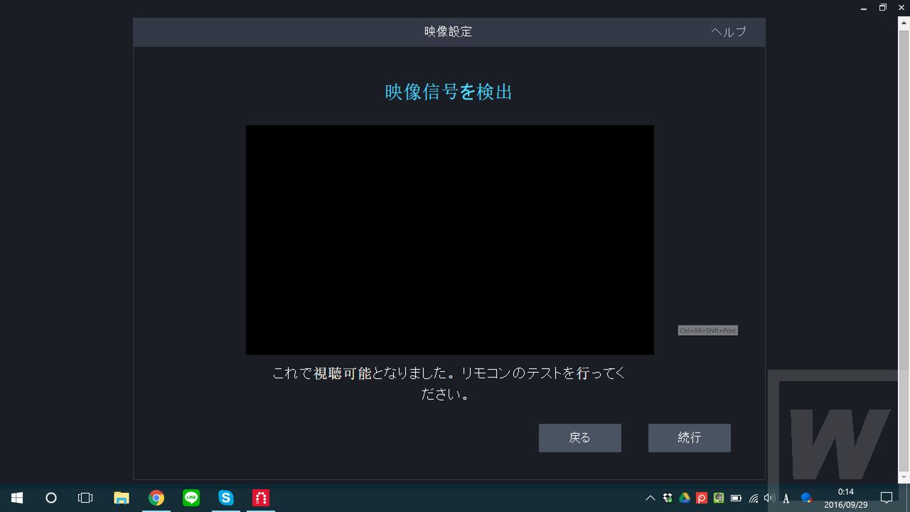This screenshot has height=512, width=910.
Task: Open the Dropbox tray icon
Action: pos(668,498)
